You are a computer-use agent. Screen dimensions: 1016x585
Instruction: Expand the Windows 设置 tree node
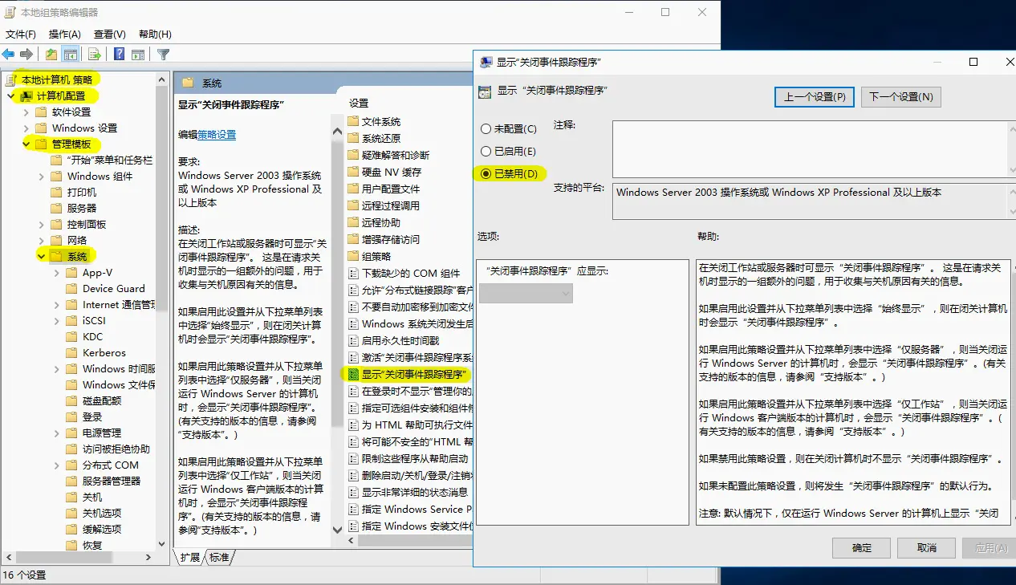26,128
